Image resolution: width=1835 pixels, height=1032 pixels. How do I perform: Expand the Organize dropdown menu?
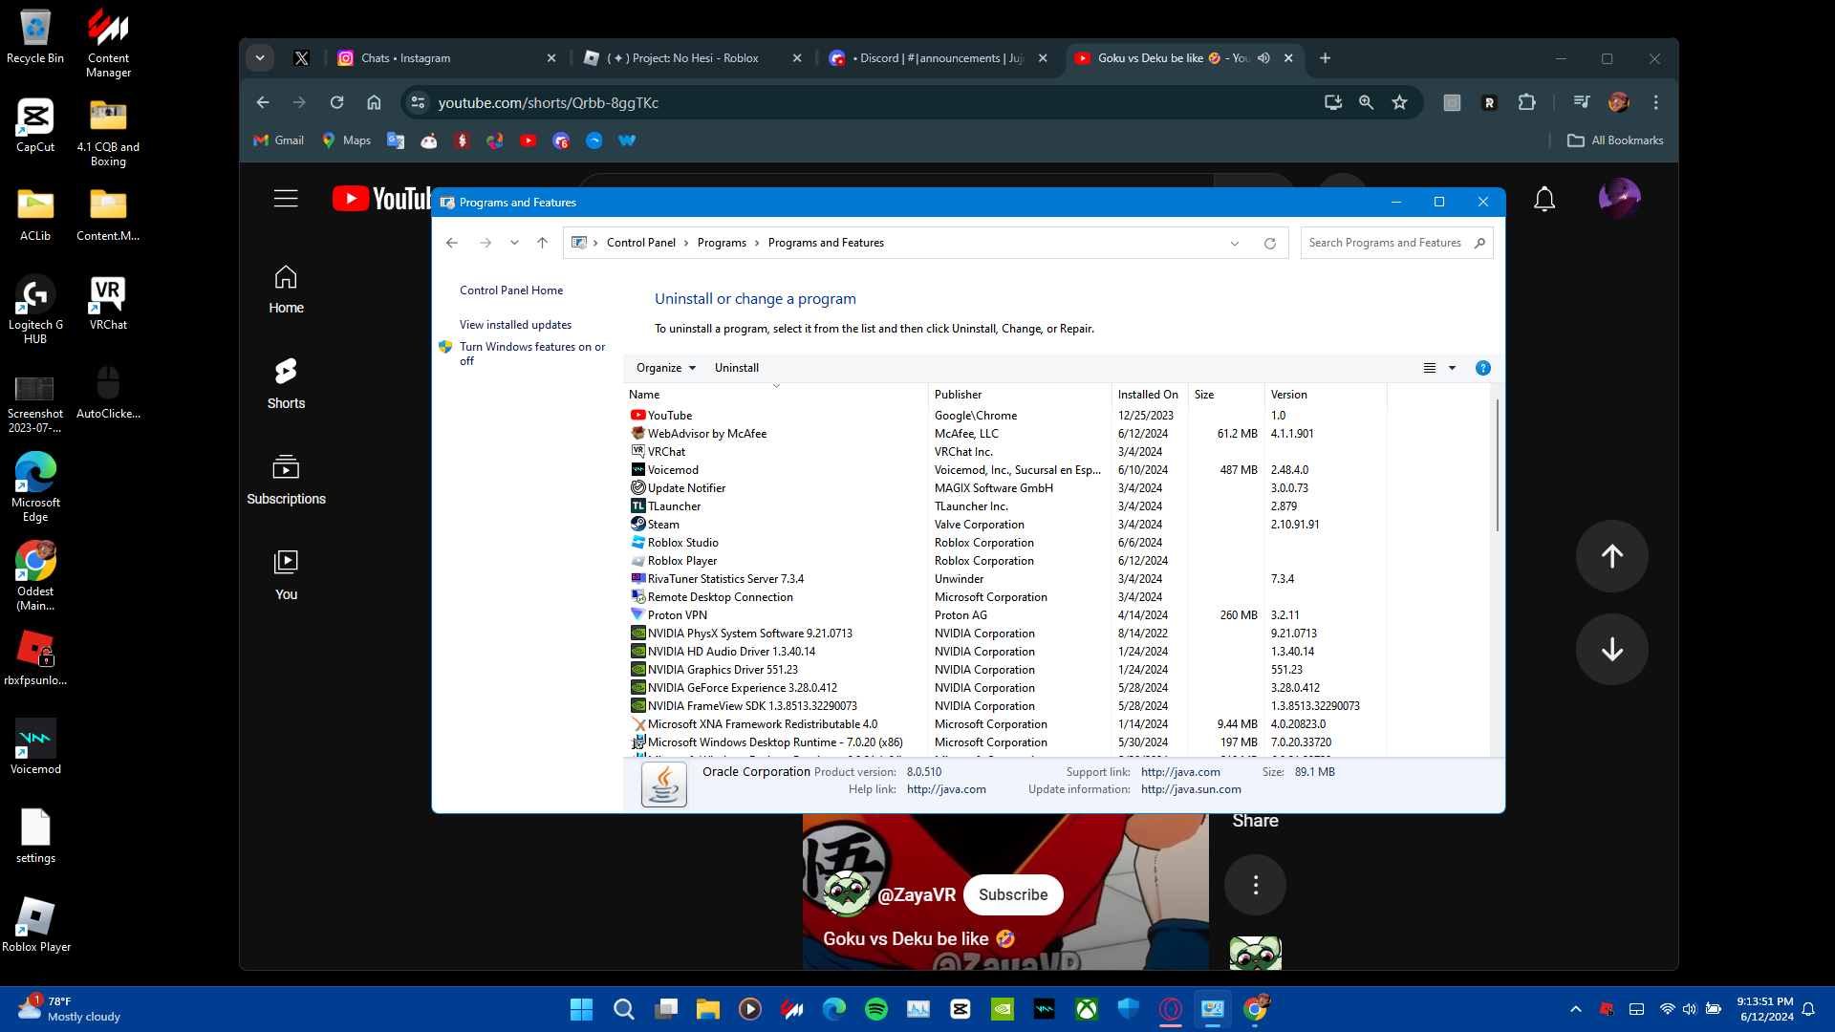[x=666, y=368]
